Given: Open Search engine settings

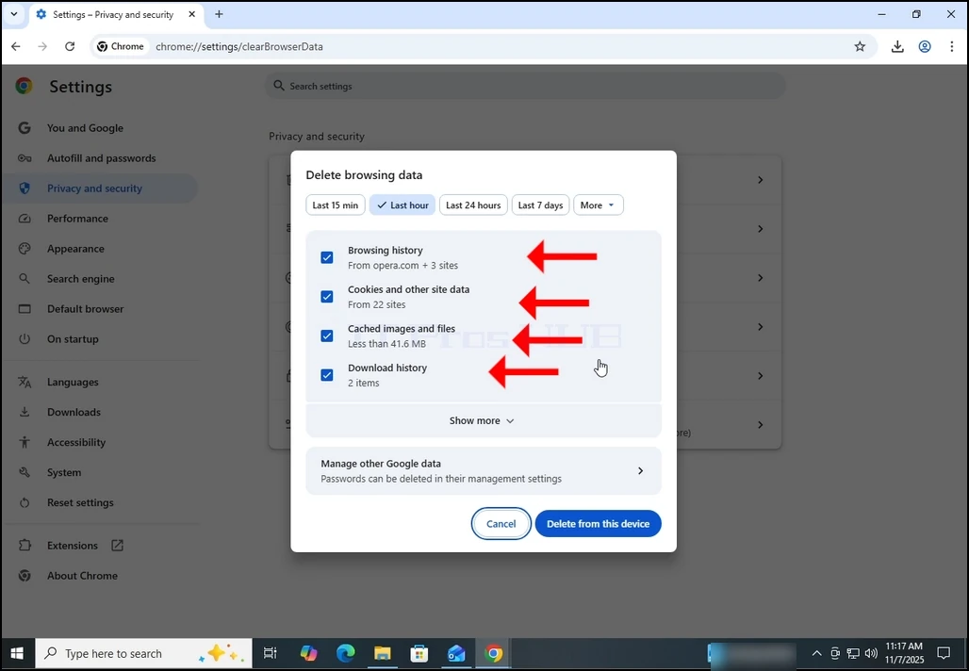Looking at the screenshot, I should (x=80, y=279).
